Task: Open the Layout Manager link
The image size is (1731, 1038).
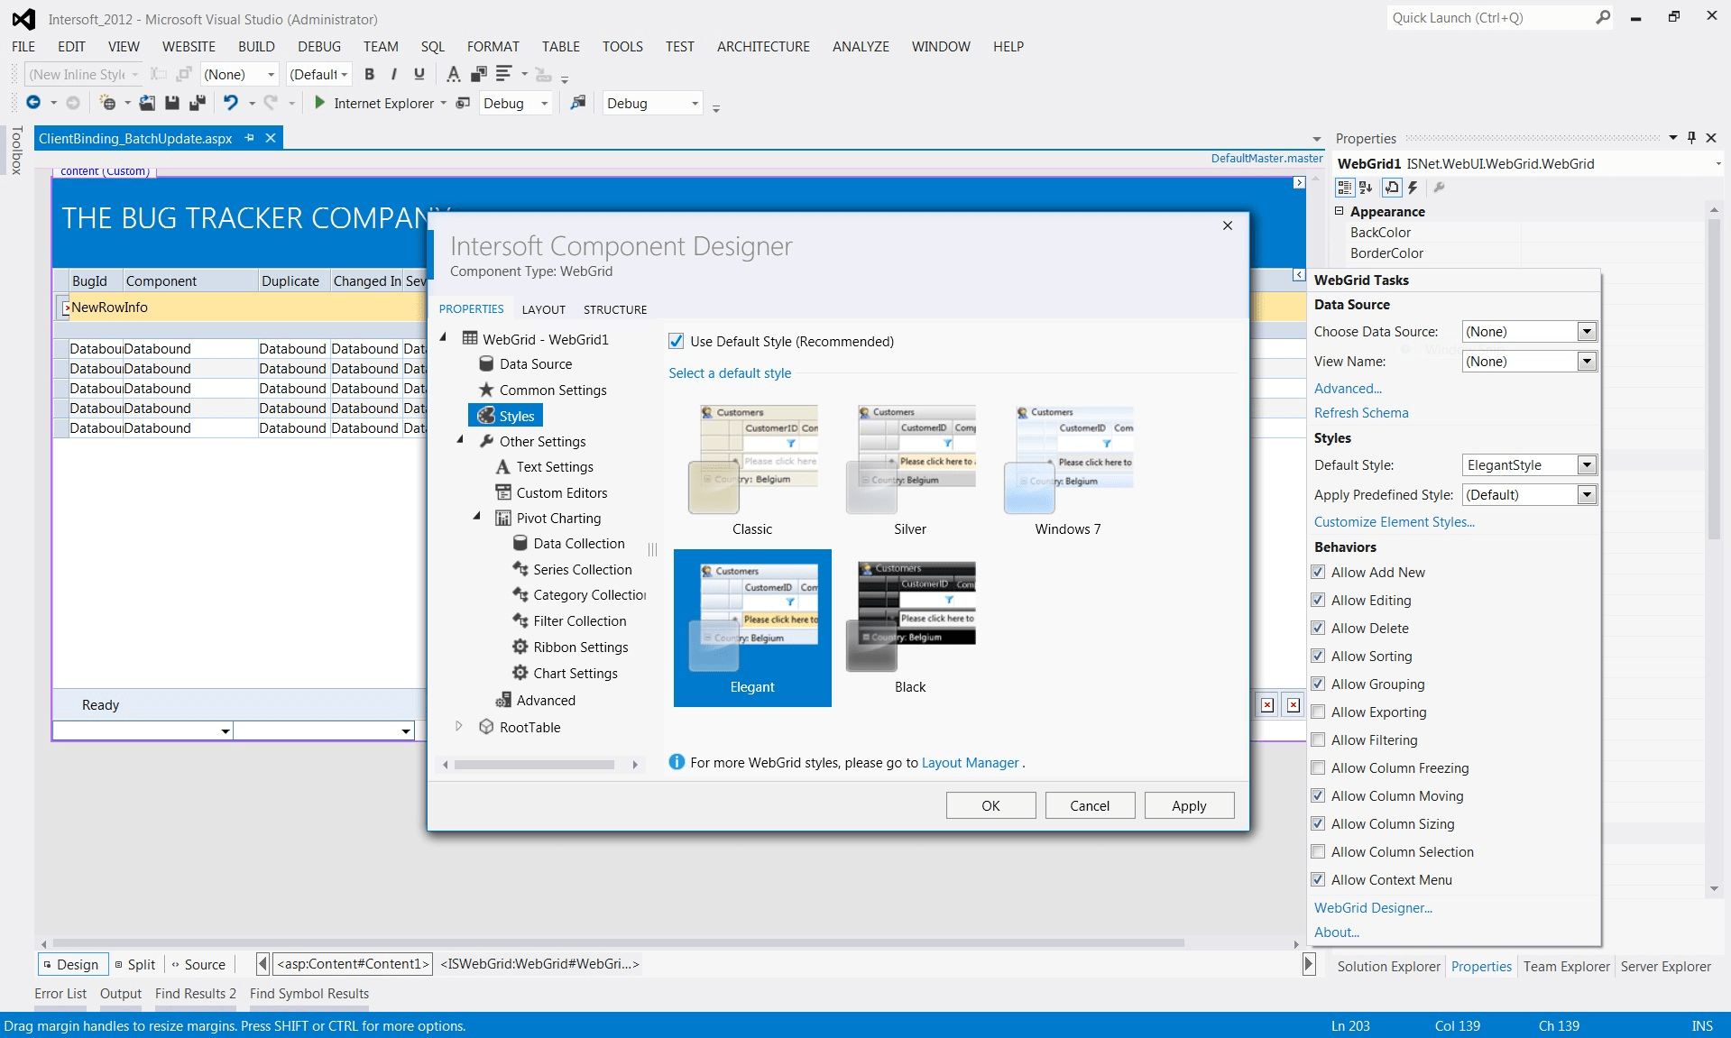Action: coord(970,763)
